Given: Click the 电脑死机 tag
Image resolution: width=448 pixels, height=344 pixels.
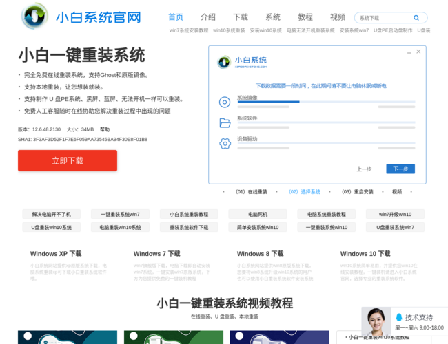Looking at the screenshot, I should (258, 214).
